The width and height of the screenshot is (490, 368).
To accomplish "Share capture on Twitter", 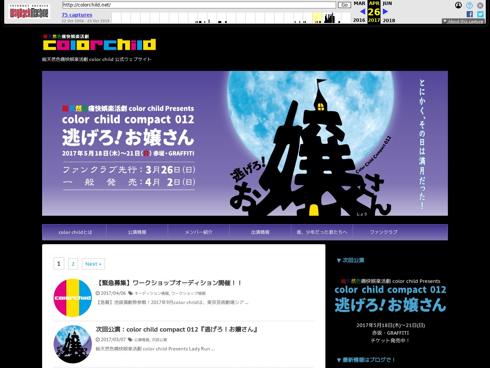I will [480, 14].
